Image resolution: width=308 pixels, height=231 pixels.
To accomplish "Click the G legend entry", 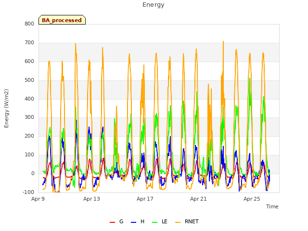I will (x=116, y=221).
